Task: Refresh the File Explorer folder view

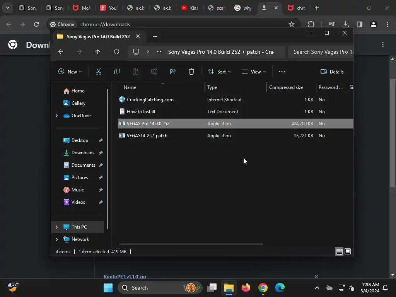Action: (116, 52)
